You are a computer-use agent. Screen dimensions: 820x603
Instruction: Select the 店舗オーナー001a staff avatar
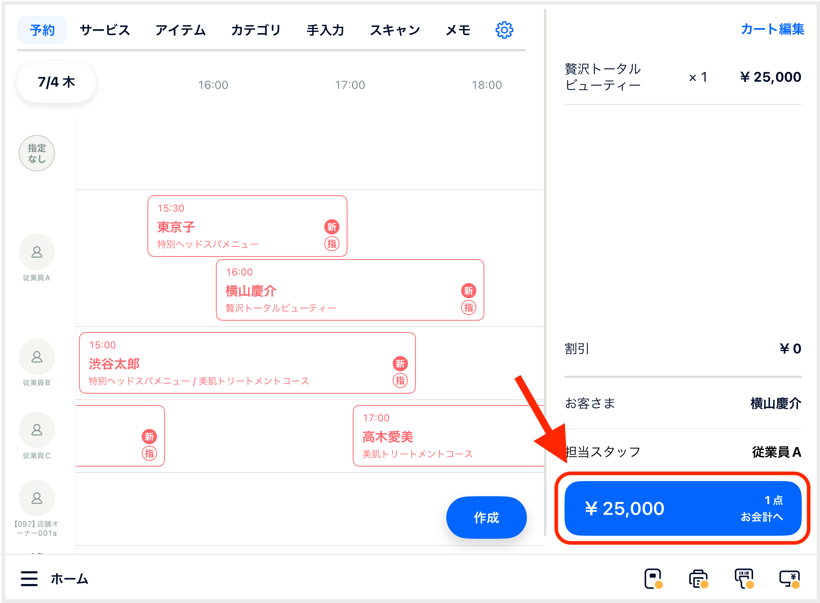37,498
